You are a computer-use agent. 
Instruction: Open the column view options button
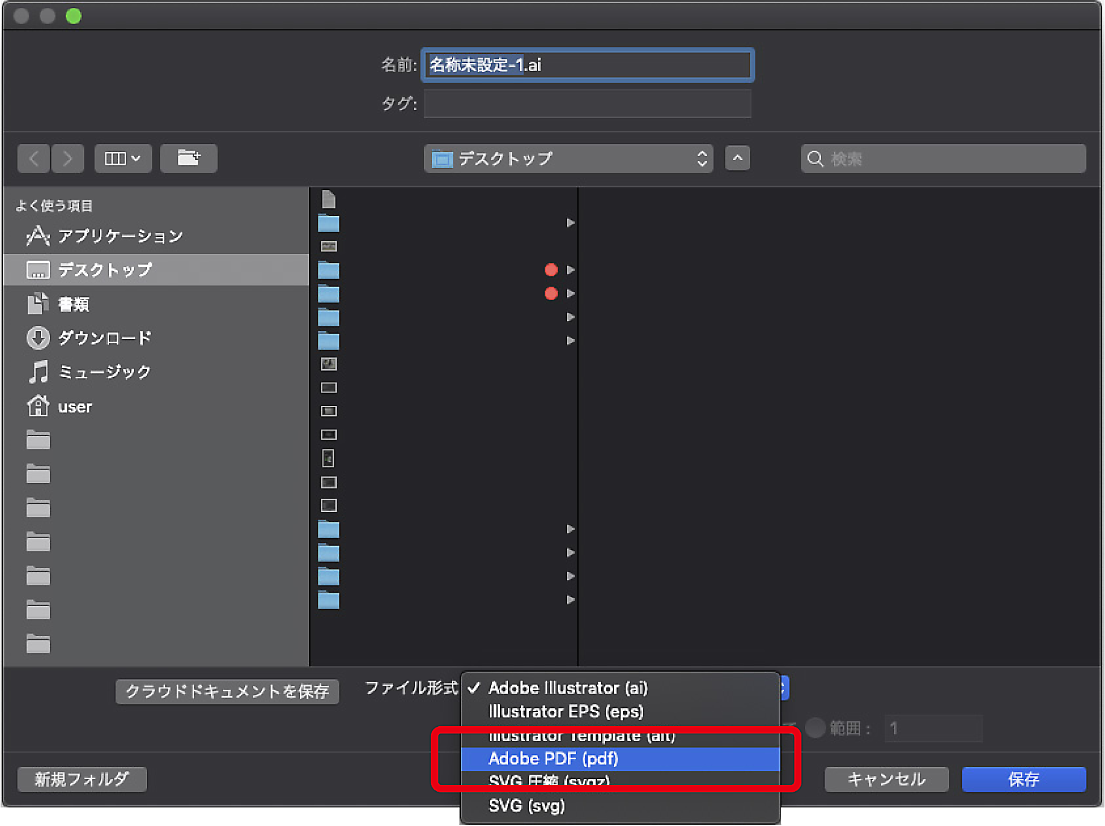tap(122, 159)
